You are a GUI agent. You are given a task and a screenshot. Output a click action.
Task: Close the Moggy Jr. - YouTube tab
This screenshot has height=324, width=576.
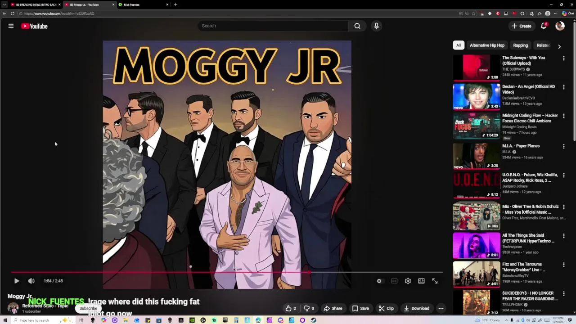113,4
